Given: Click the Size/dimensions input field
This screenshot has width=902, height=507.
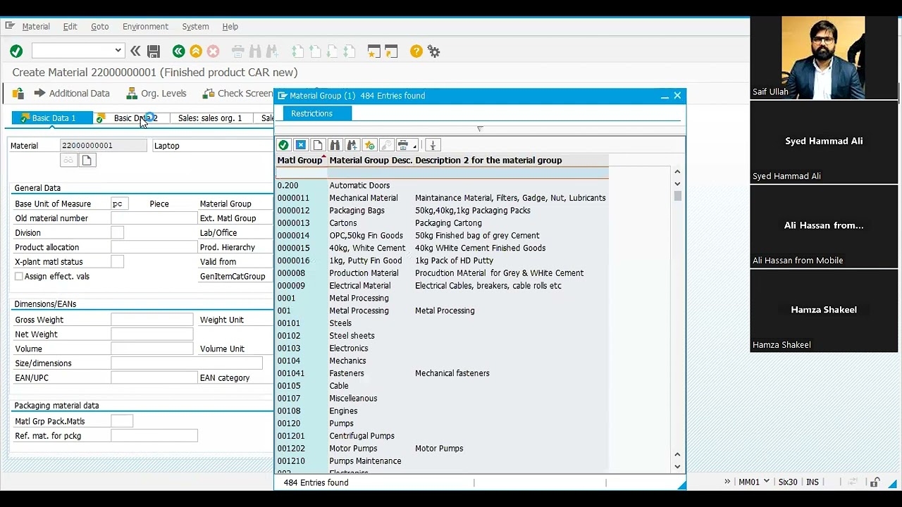Looking at the screenshot, I should coord(187,363).
